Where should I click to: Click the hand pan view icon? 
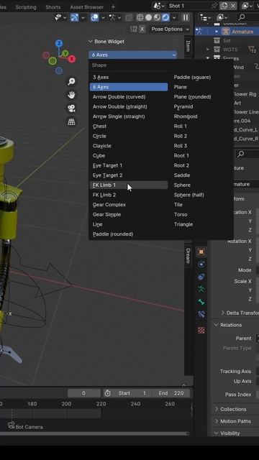[71, 95]
